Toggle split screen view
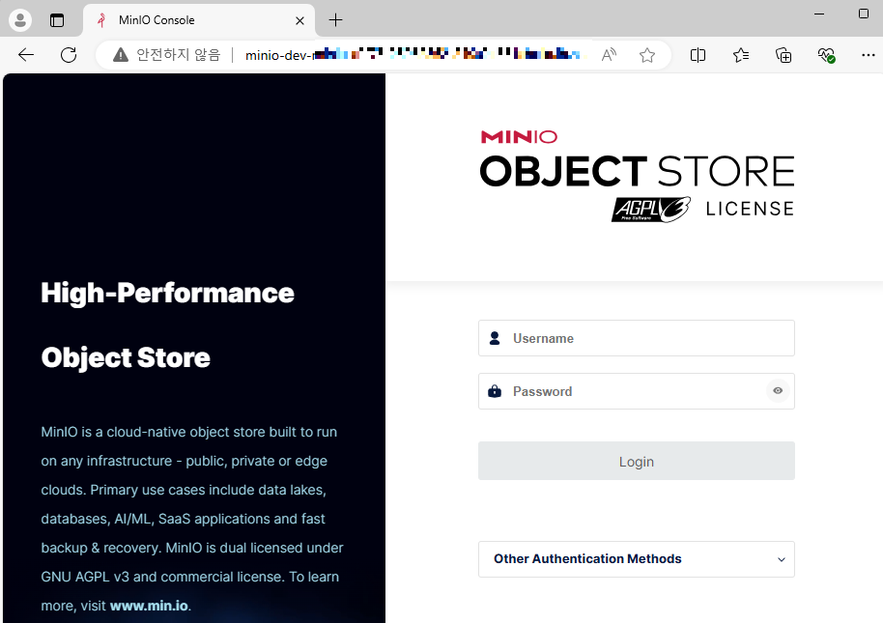The height and width of the screenshot is (623, 883). click(x=698, y=55)
